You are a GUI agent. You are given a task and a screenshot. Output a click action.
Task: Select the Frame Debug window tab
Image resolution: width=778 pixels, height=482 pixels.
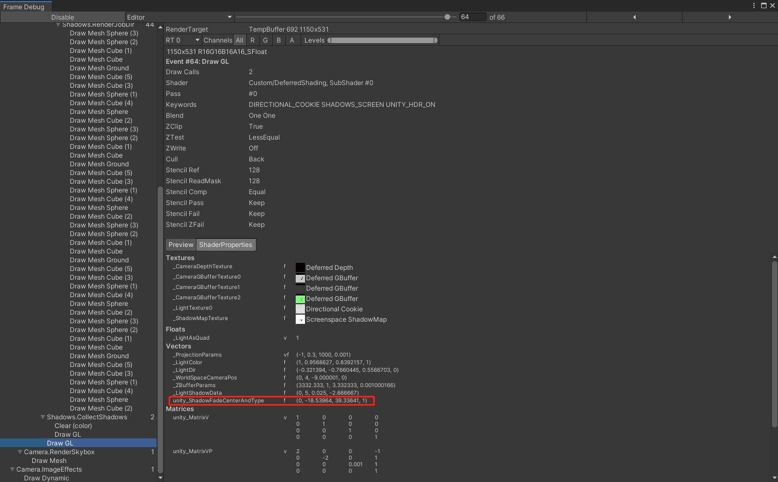pos(24,7)
